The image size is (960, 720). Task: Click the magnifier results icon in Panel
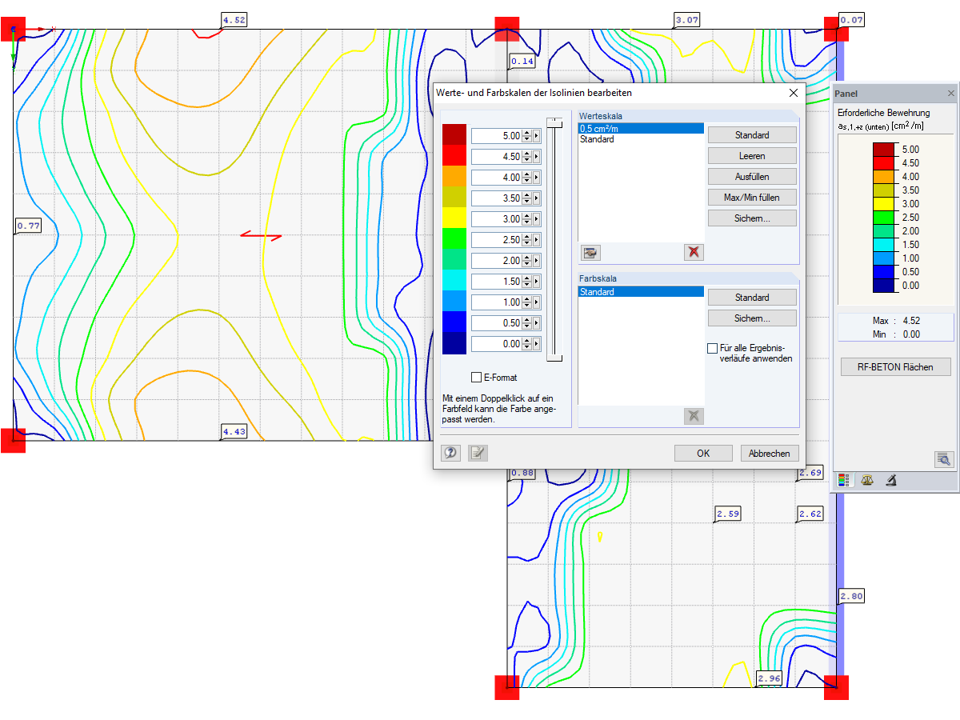(944, 459)
